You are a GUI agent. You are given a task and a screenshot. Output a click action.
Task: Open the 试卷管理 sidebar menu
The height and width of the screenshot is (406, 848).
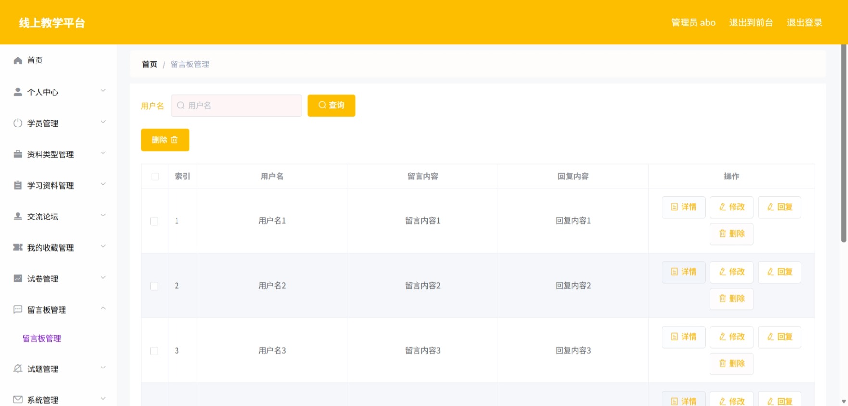[58, 279]
